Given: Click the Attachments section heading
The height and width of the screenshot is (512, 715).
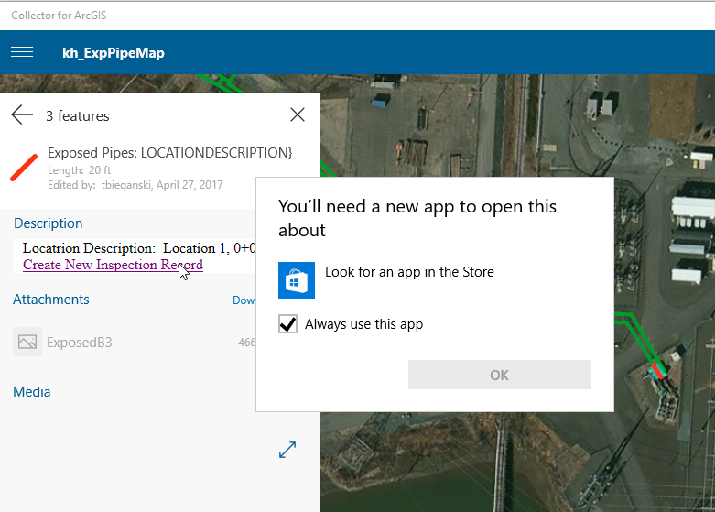Looking at the screenshot, I should point(51,300).
